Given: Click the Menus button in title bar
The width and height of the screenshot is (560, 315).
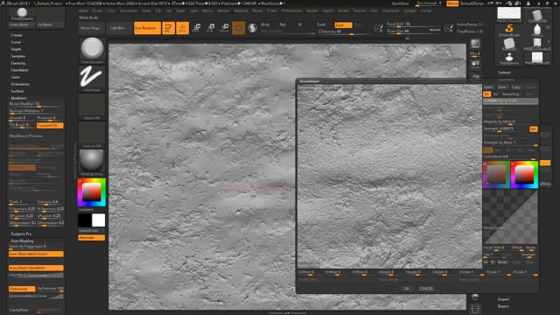Looking at the screenshot, I should (452, 3).
